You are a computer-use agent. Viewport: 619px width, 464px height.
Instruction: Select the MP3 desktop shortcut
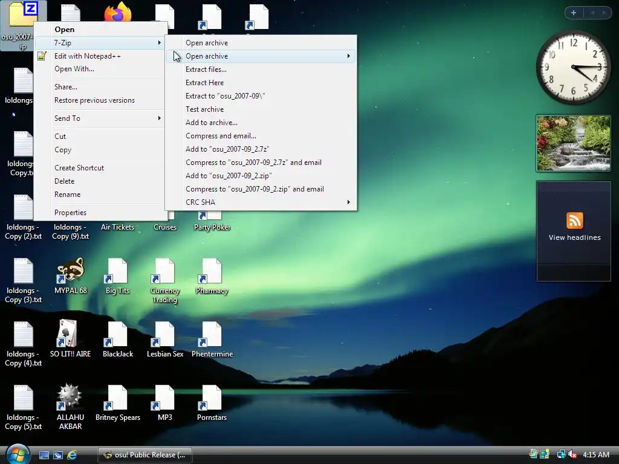pos(164,403)
